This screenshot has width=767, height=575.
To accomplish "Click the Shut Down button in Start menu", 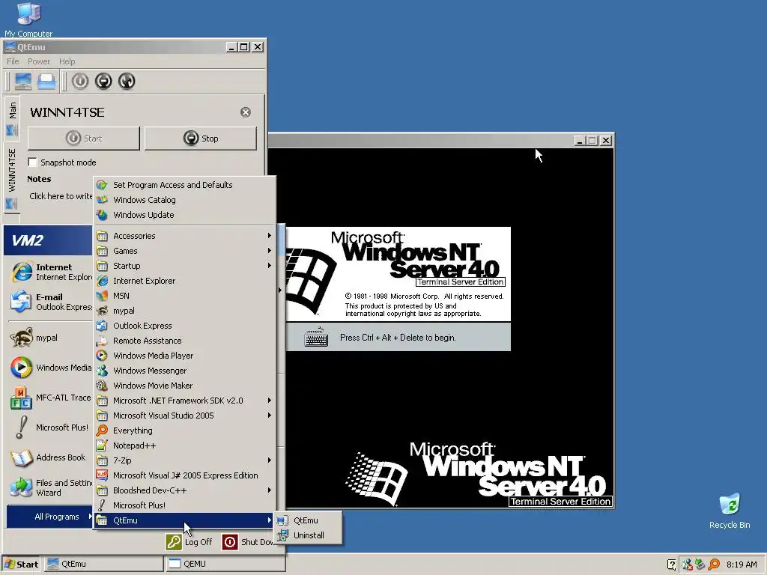I will point(248,542).
